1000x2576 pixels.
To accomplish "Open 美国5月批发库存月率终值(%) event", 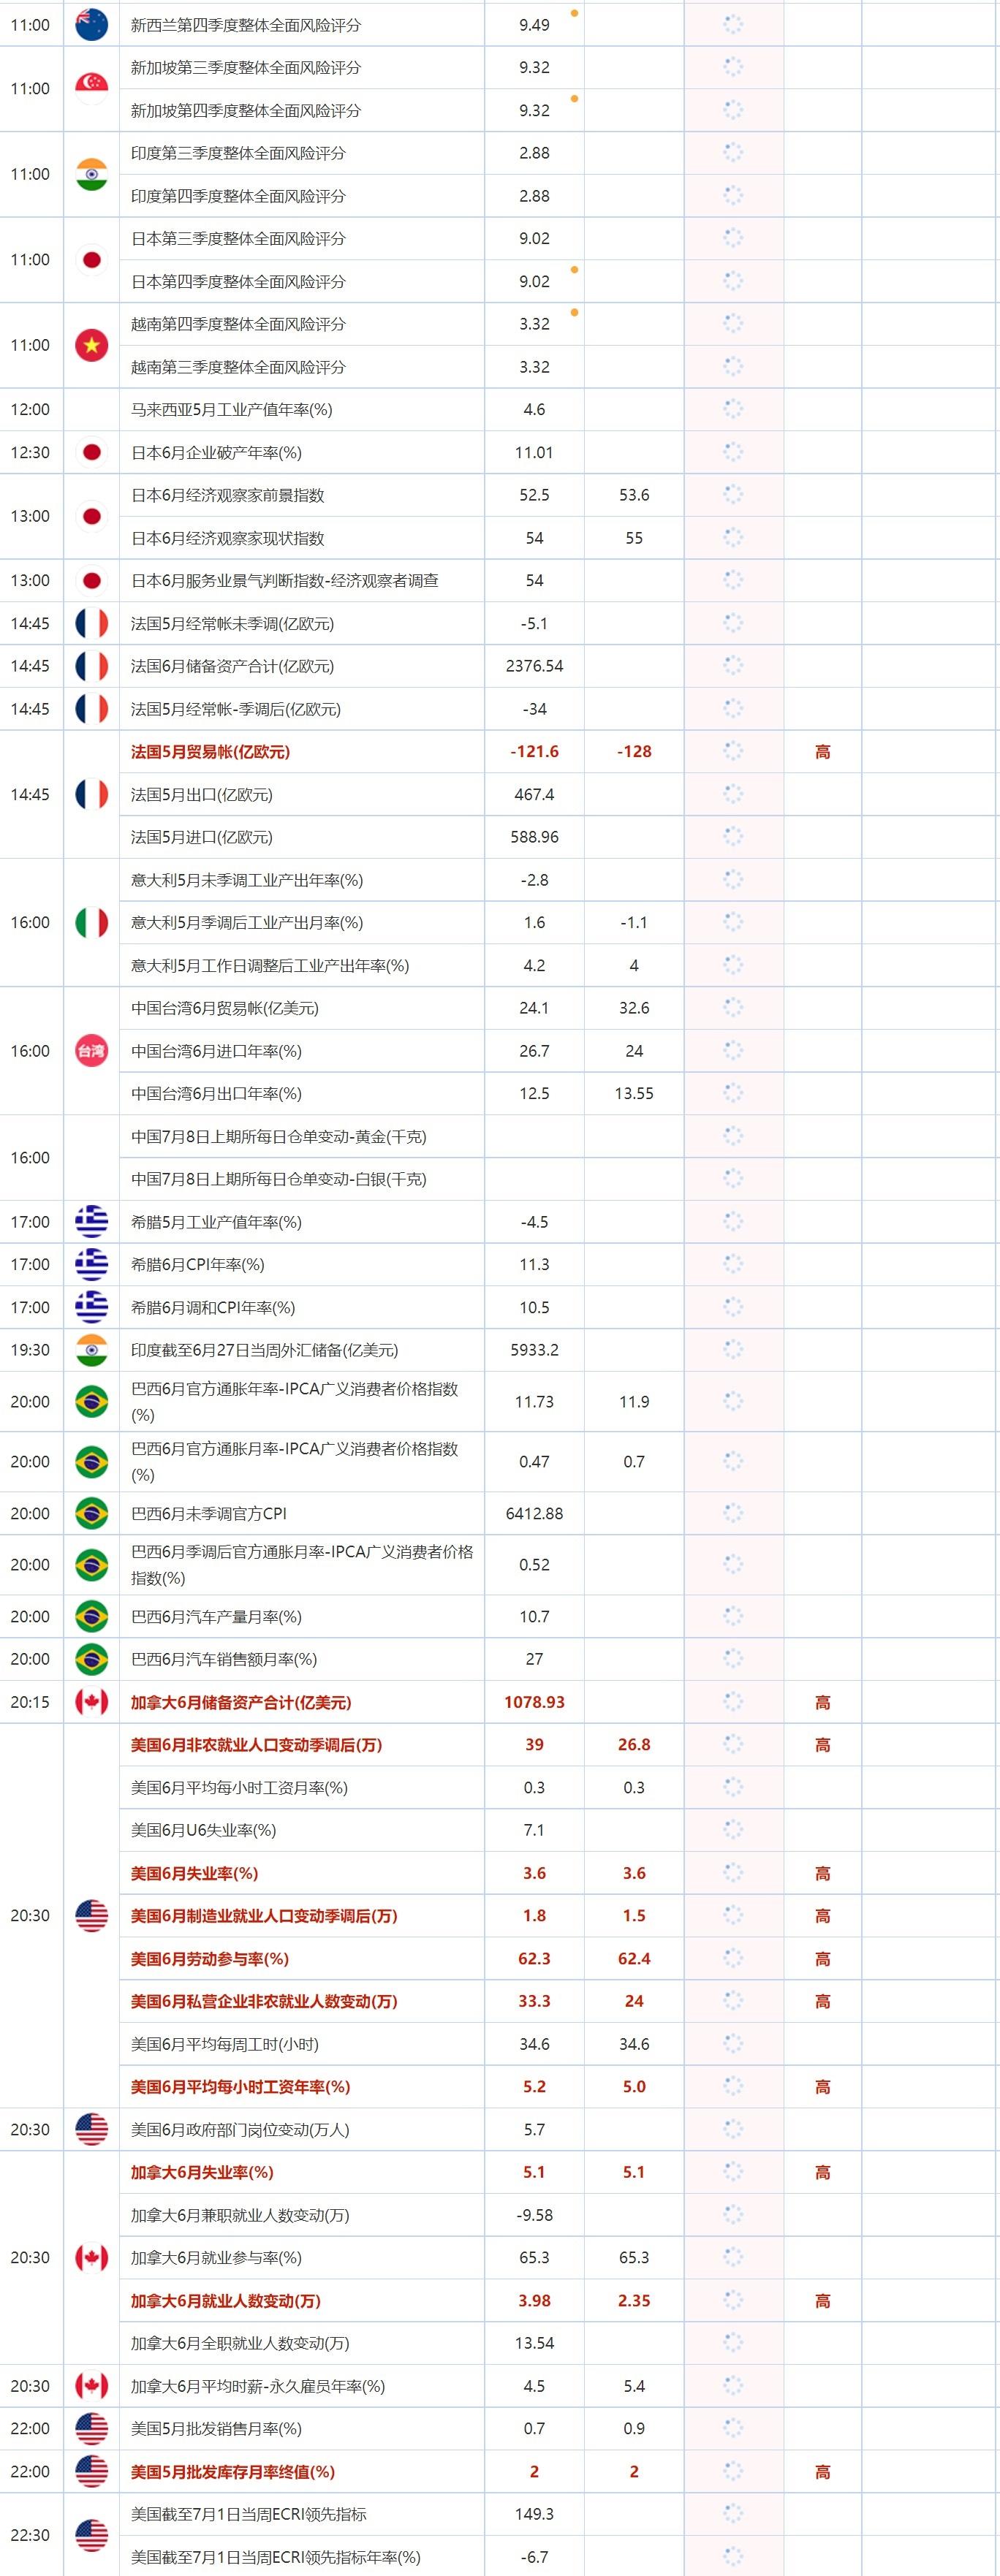I will click(x=233, y=2471).
